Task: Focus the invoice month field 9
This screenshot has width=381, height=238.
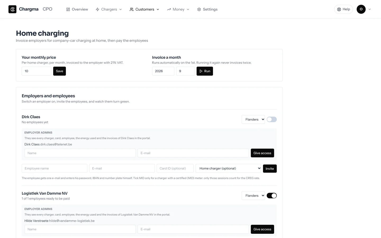Action: tap(185, 71)
